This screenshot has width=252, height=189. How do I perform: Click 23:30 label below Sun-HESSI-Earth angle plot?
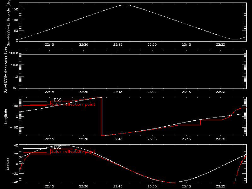click(220, 44)
